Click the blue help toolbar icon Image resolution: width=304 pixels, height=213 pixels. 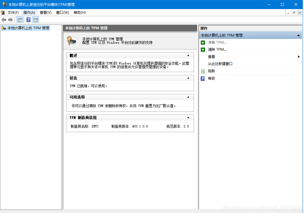coord(28,20)
